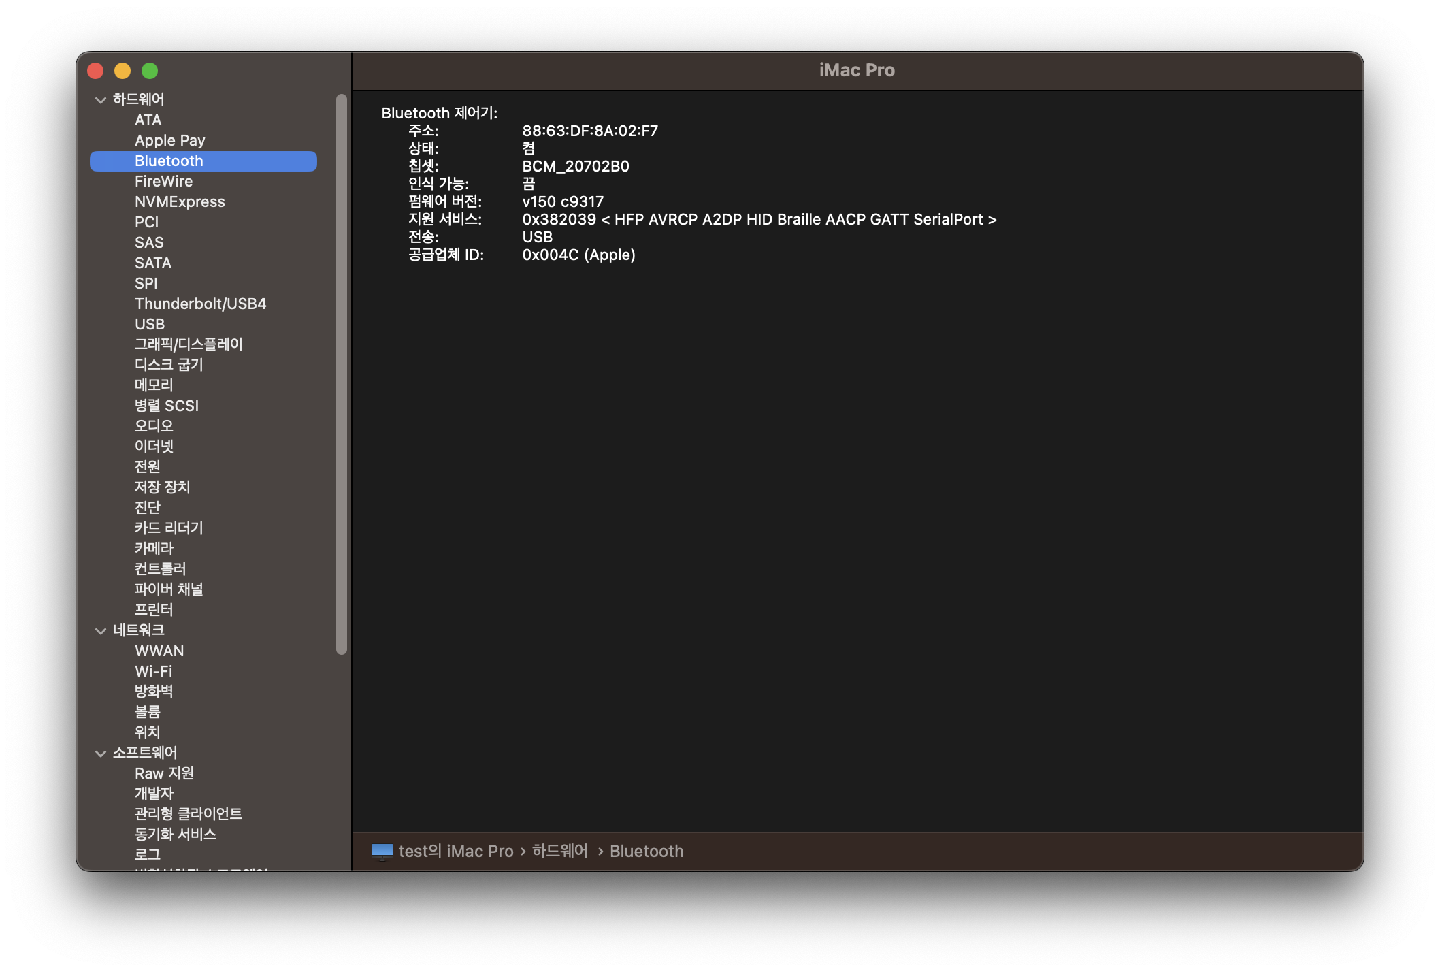Select 방화벽 under 네트워크
Image resolution: width=1440 pixels, height=972 pixels.
154,692
